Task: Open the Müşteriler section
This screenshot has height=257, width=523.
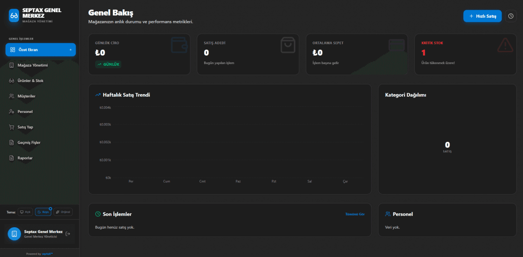Action: (41, 96)
